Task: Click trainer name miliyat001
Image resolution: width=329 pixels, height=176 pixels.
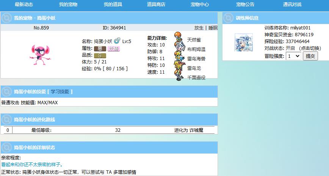Action: click(300, 28)
